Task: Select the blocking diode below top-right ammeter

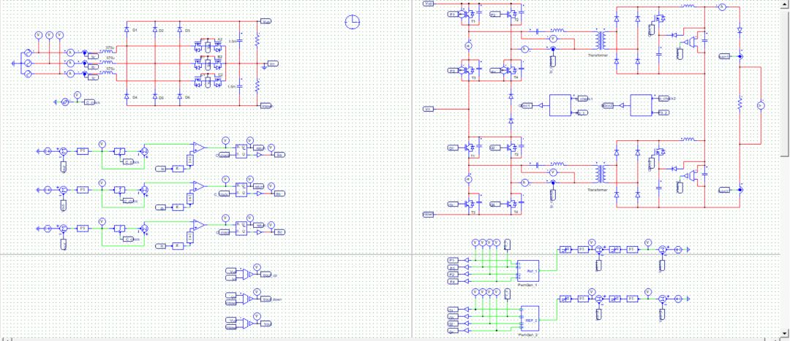Action: click(740, 30)
